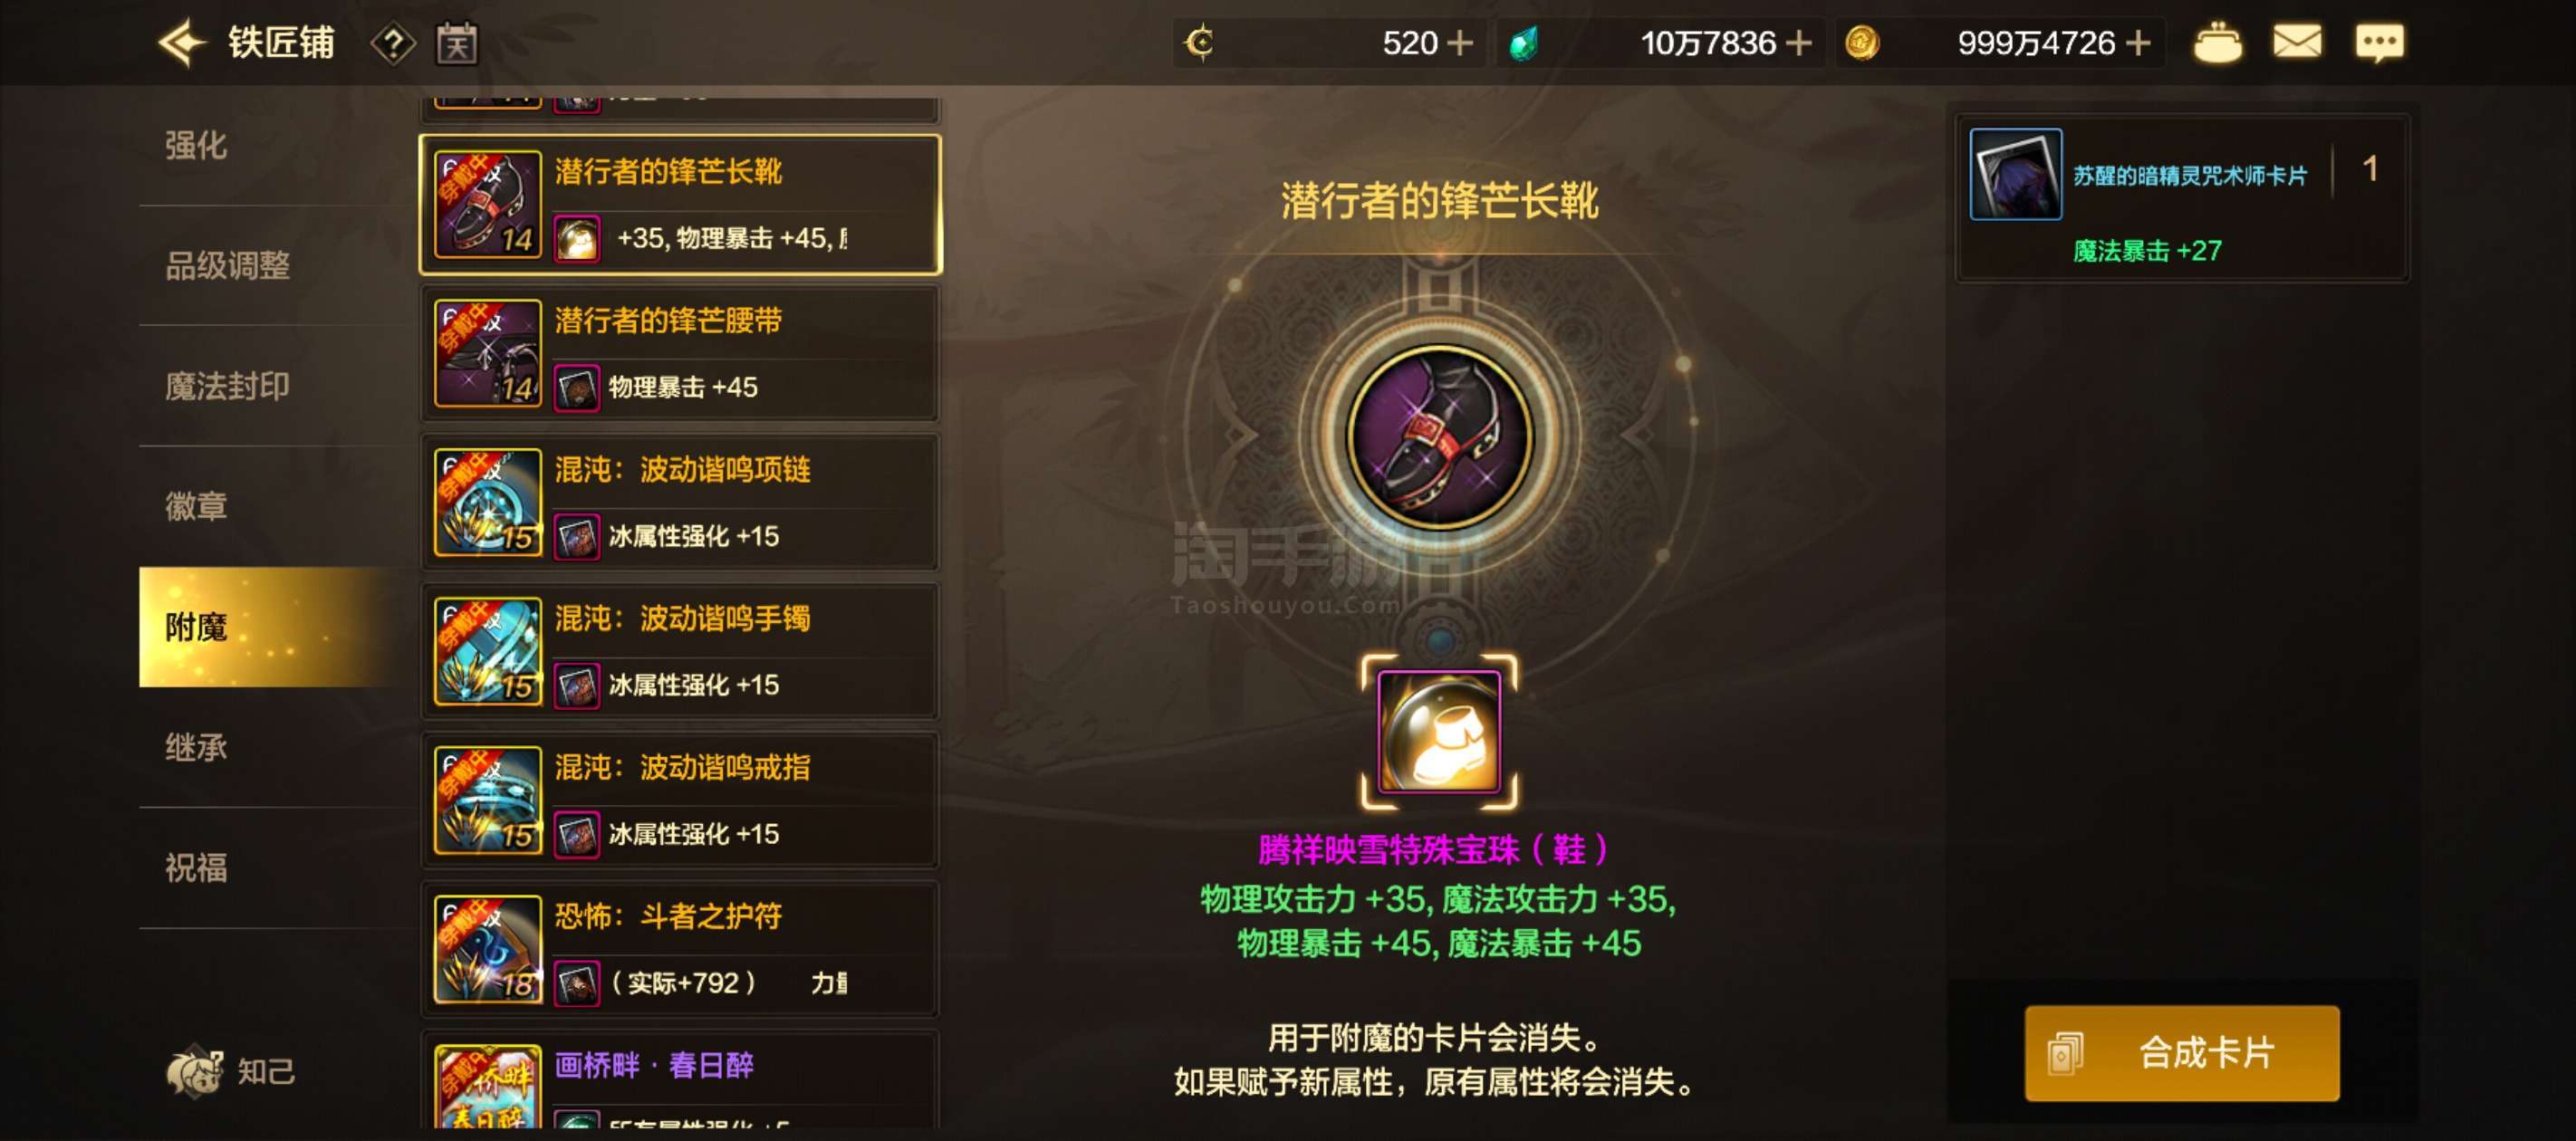Screen dimensions: 2576x1141
Task: Add more gold coins with plus
Action: [2137, 43]
